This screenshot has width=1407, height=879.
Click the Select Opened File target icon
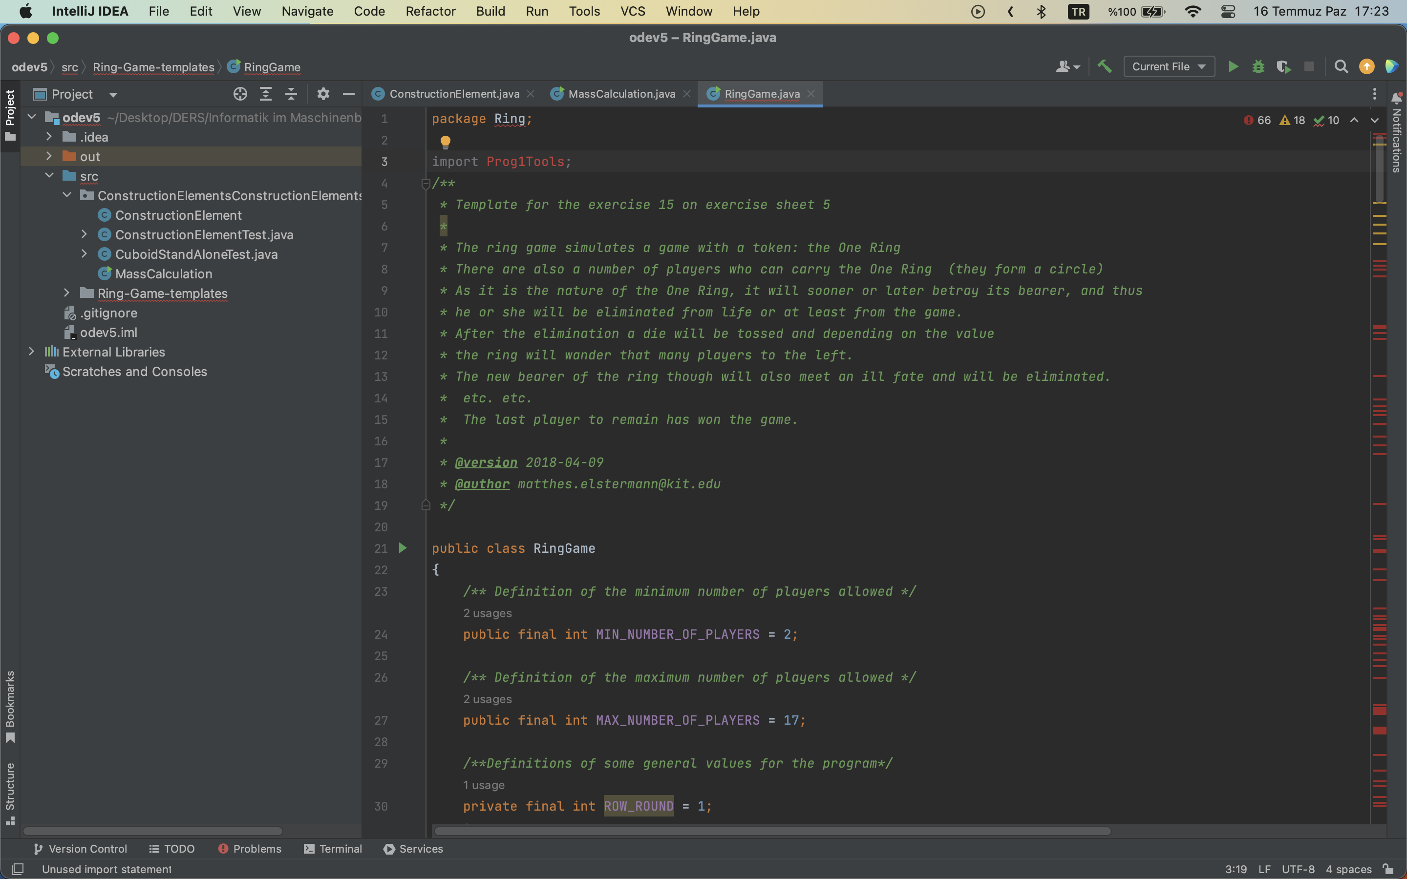240,94
